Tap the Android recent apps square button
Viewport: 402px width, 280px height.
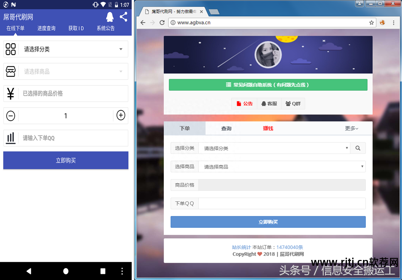[103, 271]
